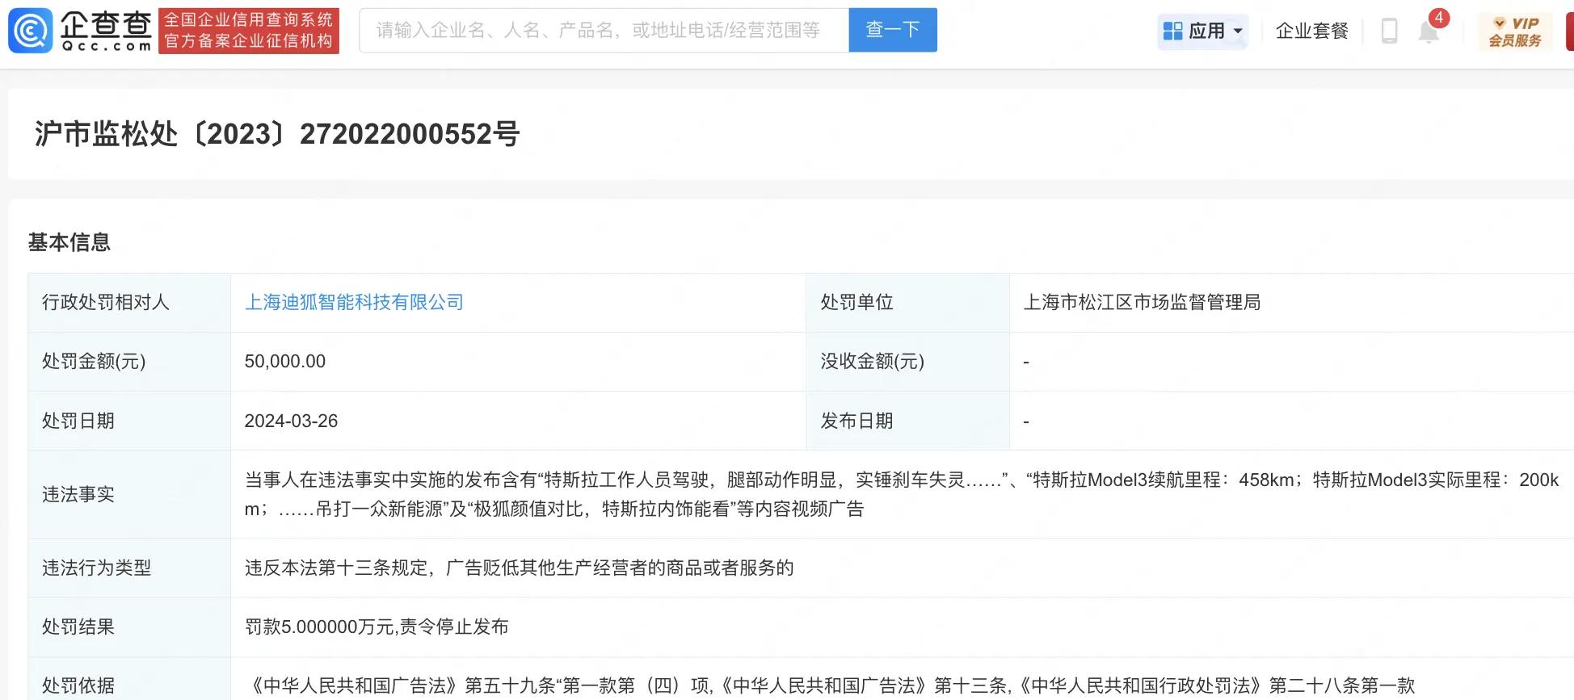Select the 处罚日期 label
Screen dimensions: 1574x700
coord(78,421)
